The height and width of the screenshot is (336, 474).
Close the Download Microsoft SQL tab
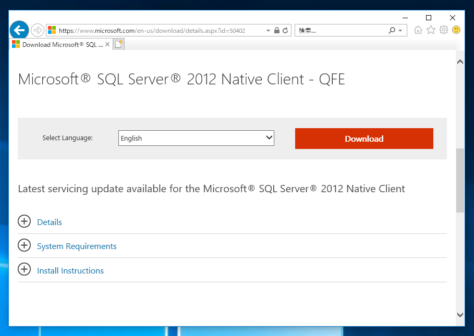[x=107, y=45]
